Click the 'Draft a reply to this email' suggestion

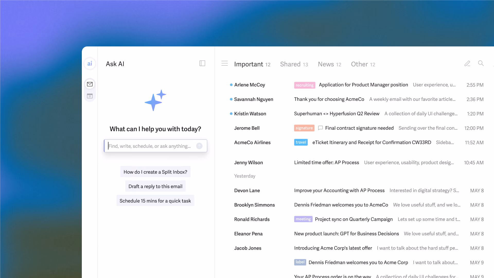[x=155, y=186]
